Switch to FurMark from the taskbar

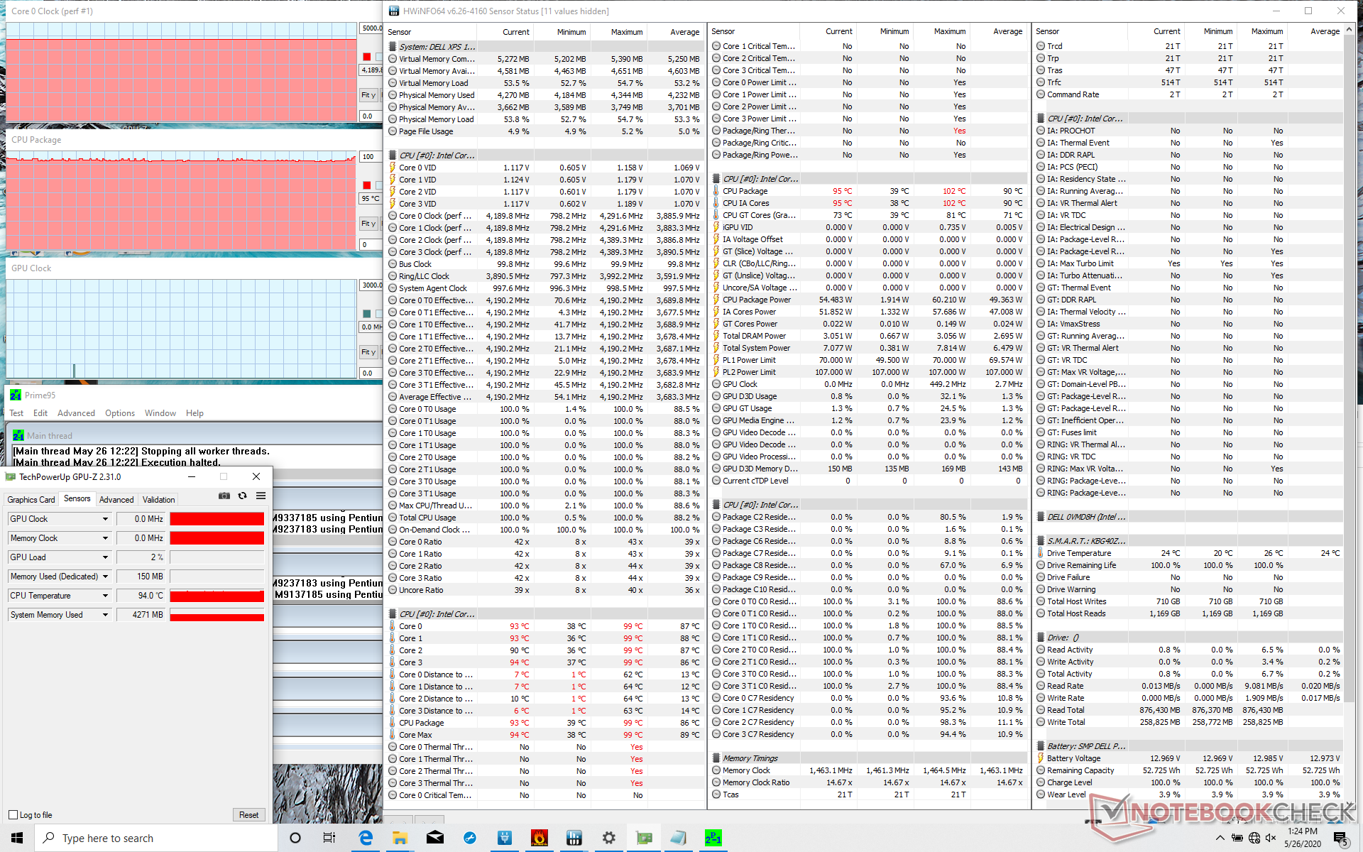point(539,838)
